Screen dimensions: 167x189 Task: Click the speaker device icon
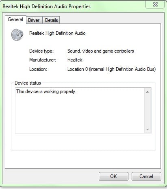click(17, 35)
